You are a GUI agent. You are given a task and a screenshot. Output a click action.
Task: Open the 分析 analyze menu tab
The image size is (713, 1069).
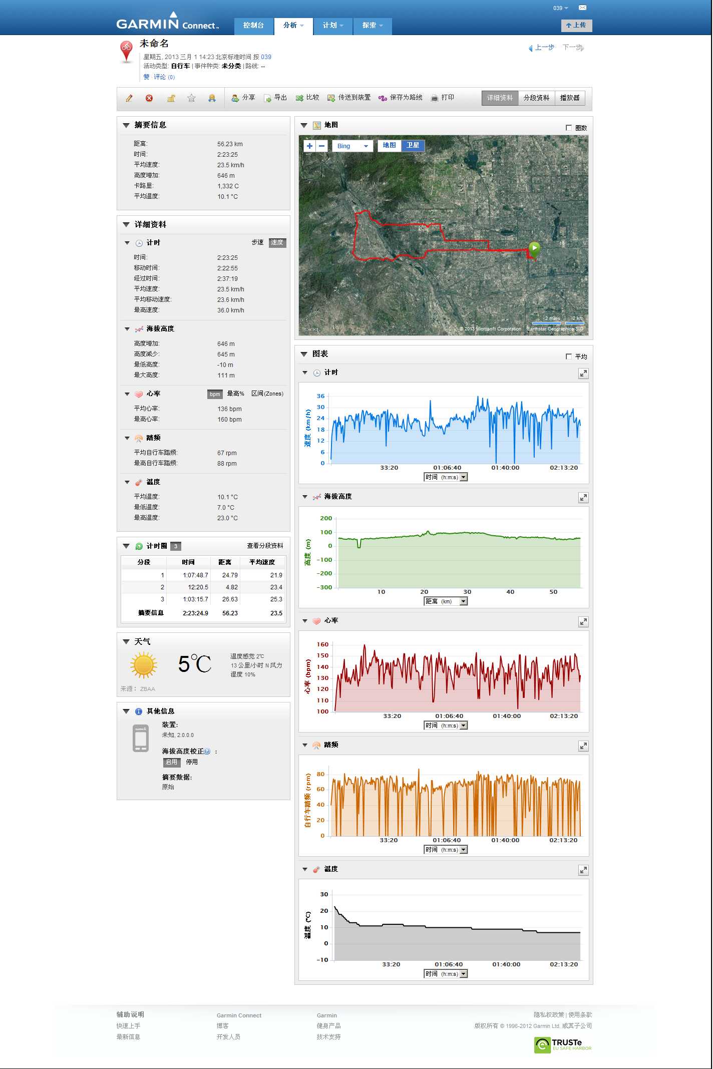tap(293, 26)
